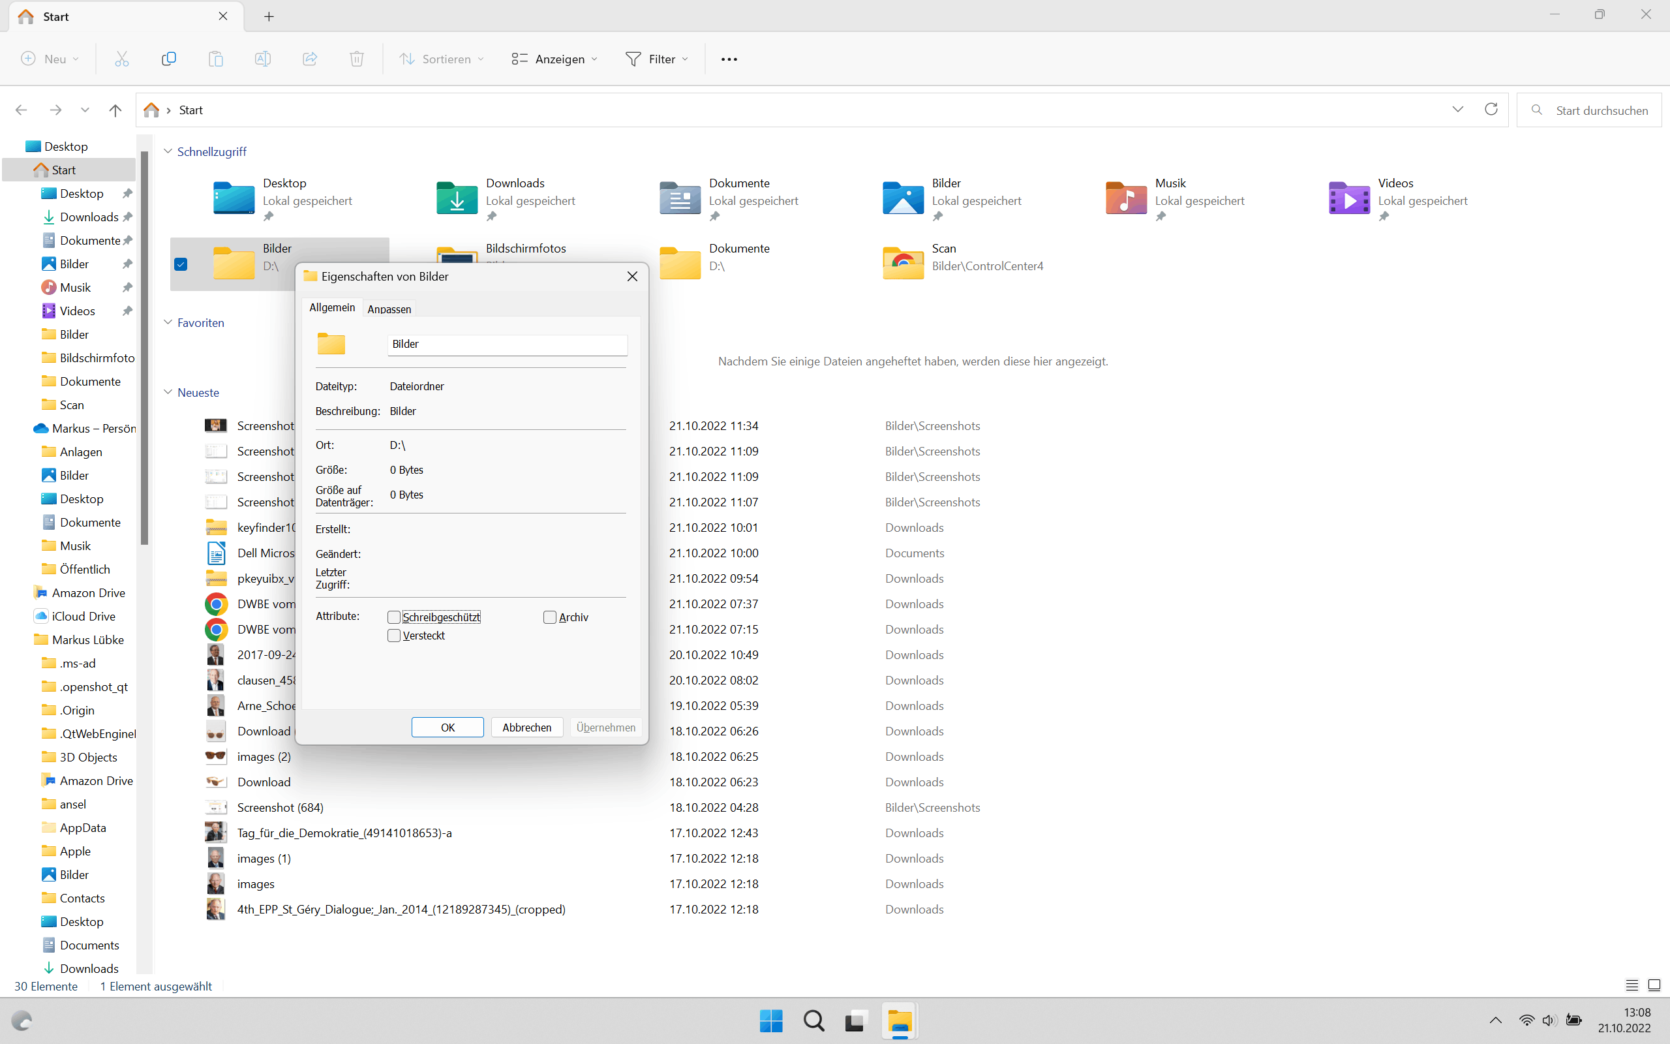Click the Abbrechen button

[x=526, y=727]
